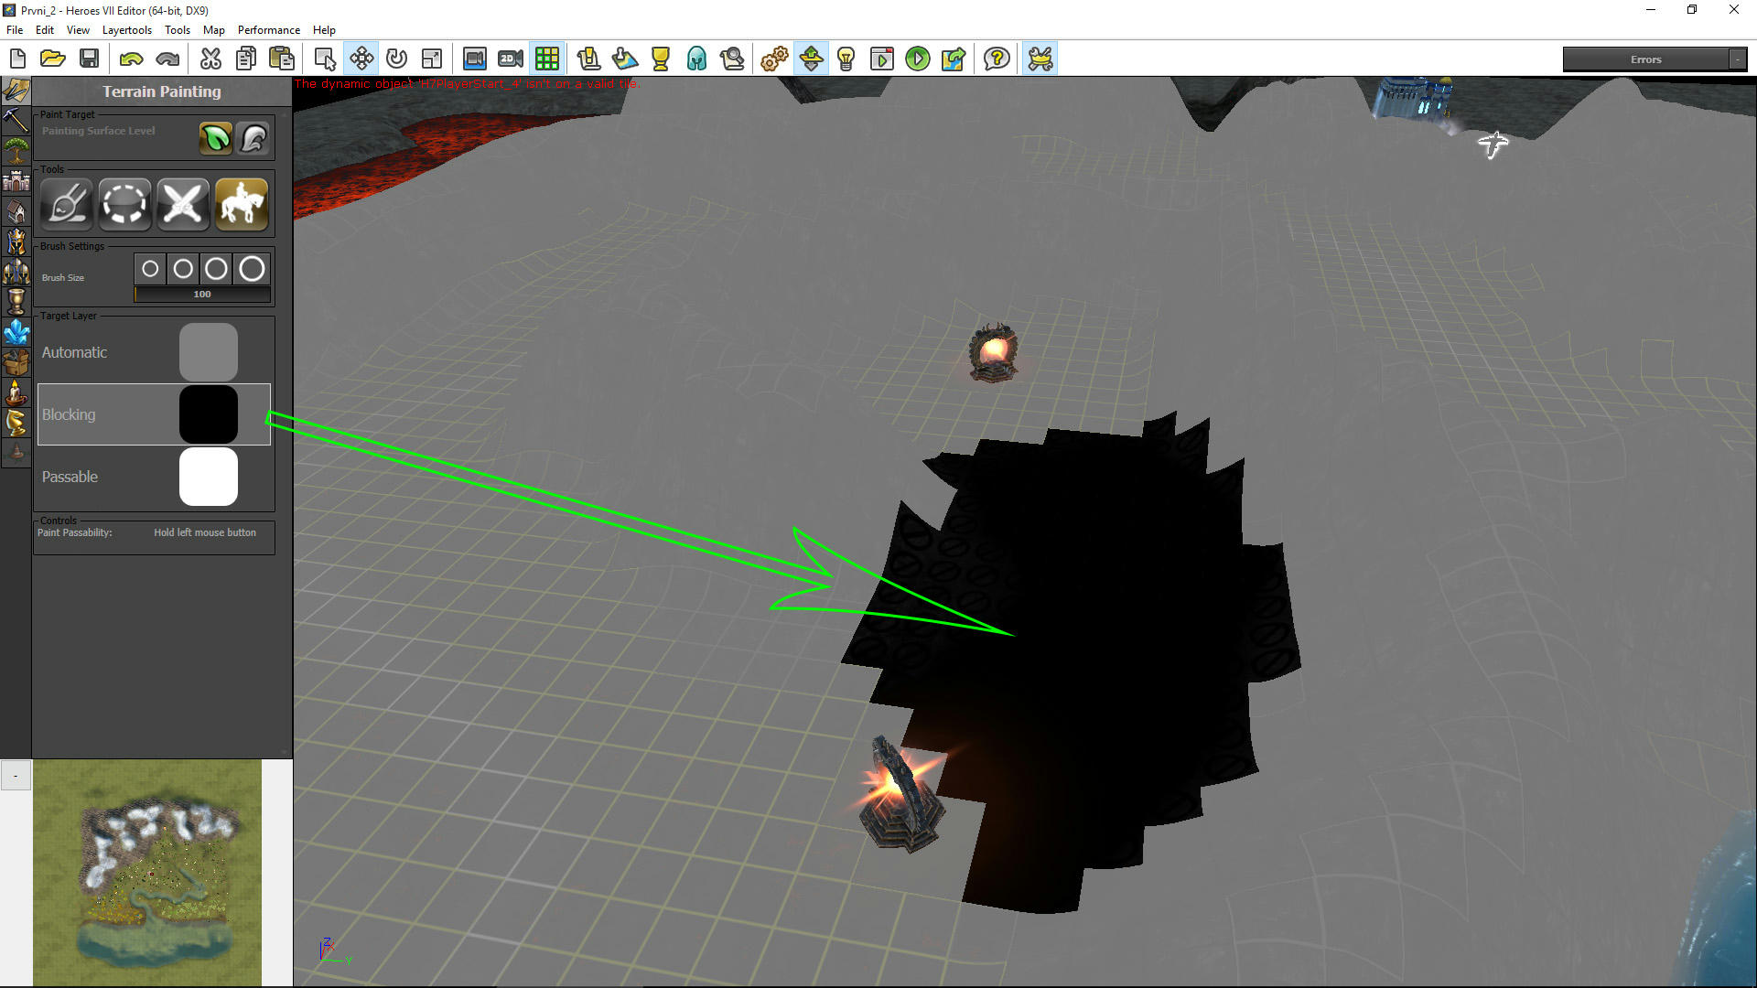Click the minimap overview thumbnail
Viewport: 1757px width, 988px height.
tap(147, 873)
